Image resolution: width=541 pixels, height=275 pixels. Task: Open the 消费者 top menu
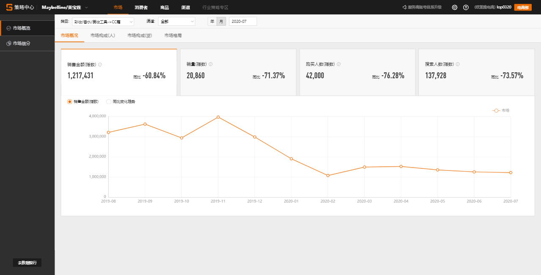(x=141, y=8)
